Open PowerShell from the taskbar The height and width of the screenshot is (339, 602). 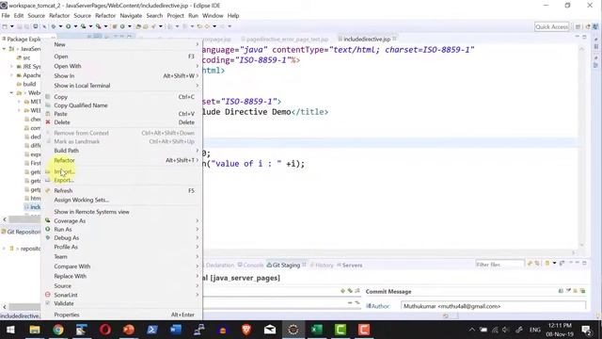click(152, 330)
